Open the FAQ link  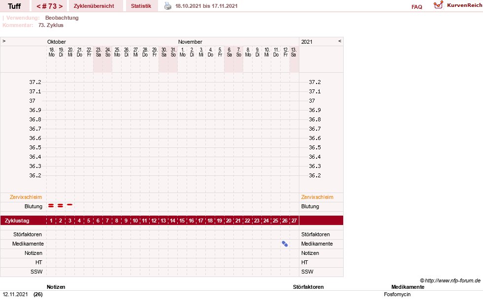tap(417, 7)
